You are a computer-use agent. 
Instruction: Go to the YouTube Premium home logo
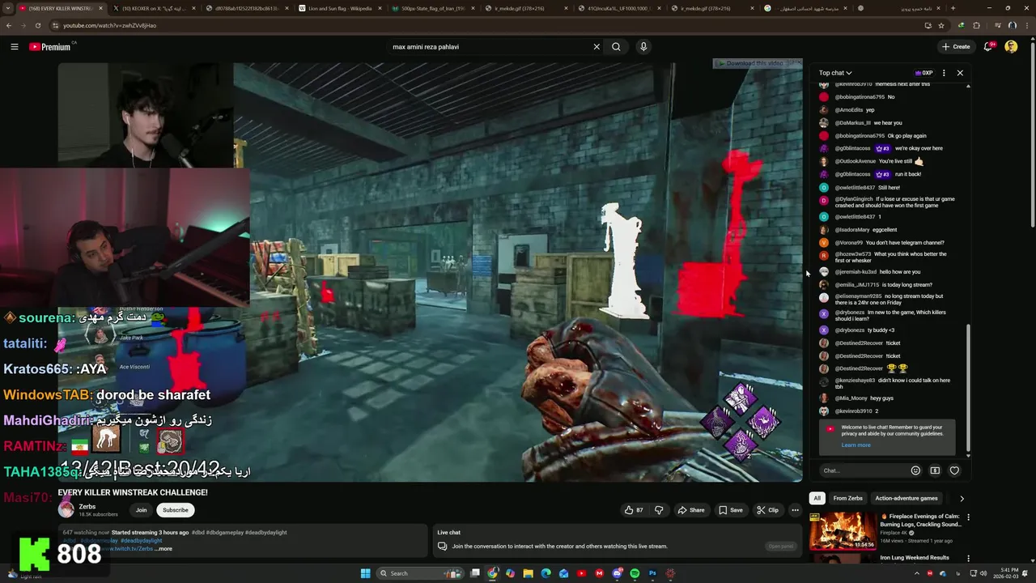[50, 47]
